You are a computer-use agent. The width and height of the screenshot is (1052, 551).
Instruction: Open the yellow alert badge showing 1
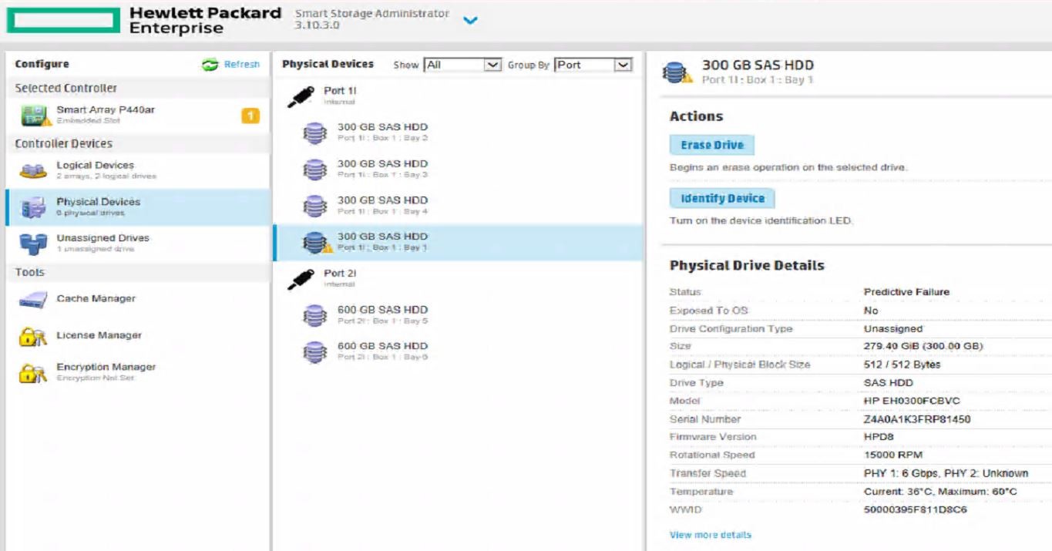coord(250,116)
